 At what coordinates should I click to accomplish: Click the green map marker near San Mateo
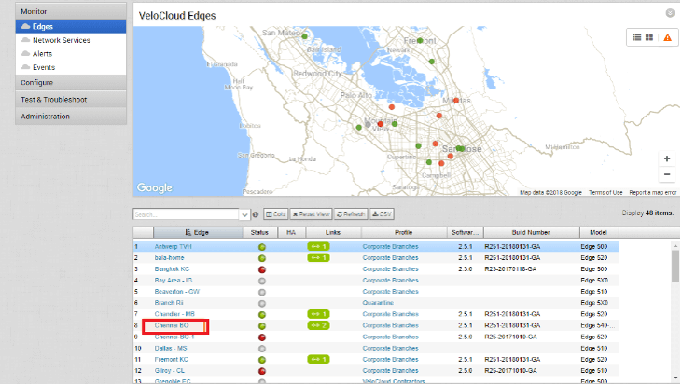tap(304, 36)
